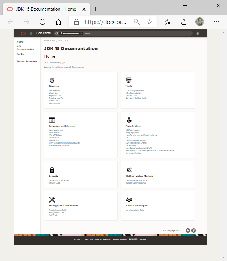The height and width of the screenshot is (261, 227).
Task: Open the Other specifications link
Action: click(134, 153)
